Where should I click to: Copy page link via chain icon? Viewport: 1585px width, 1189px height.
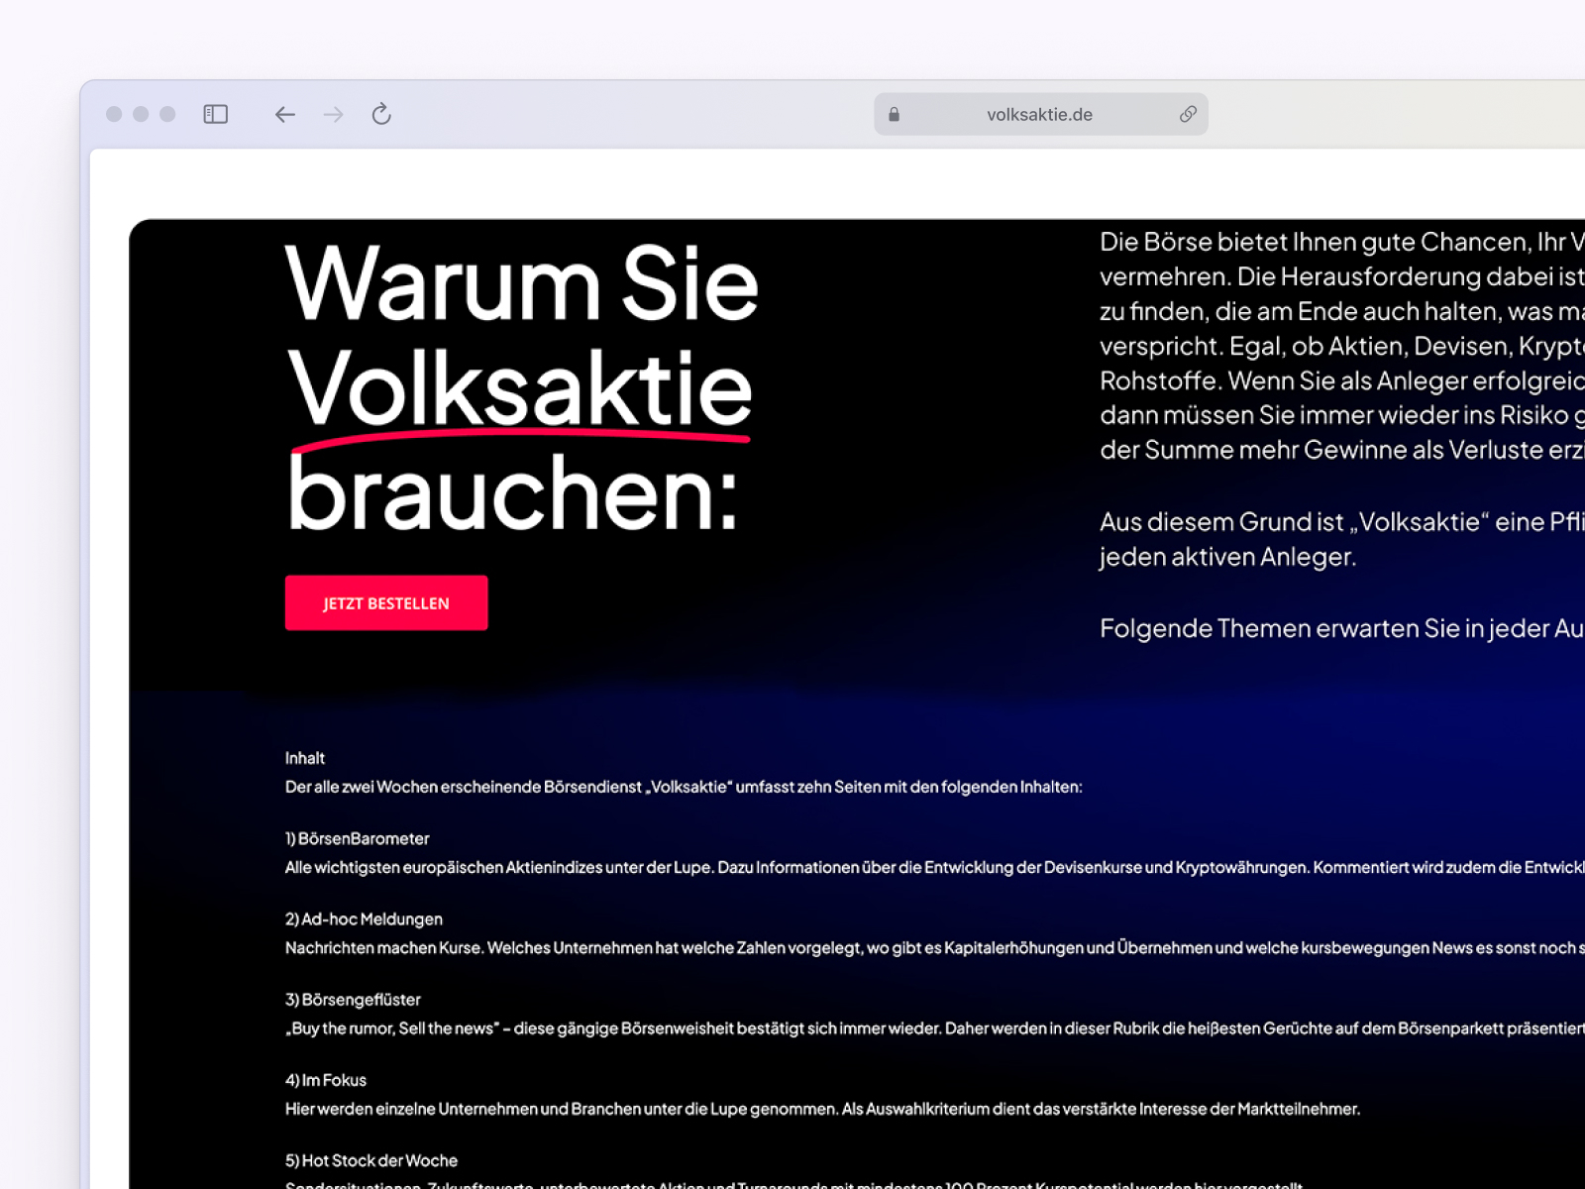pos(1188,115)
